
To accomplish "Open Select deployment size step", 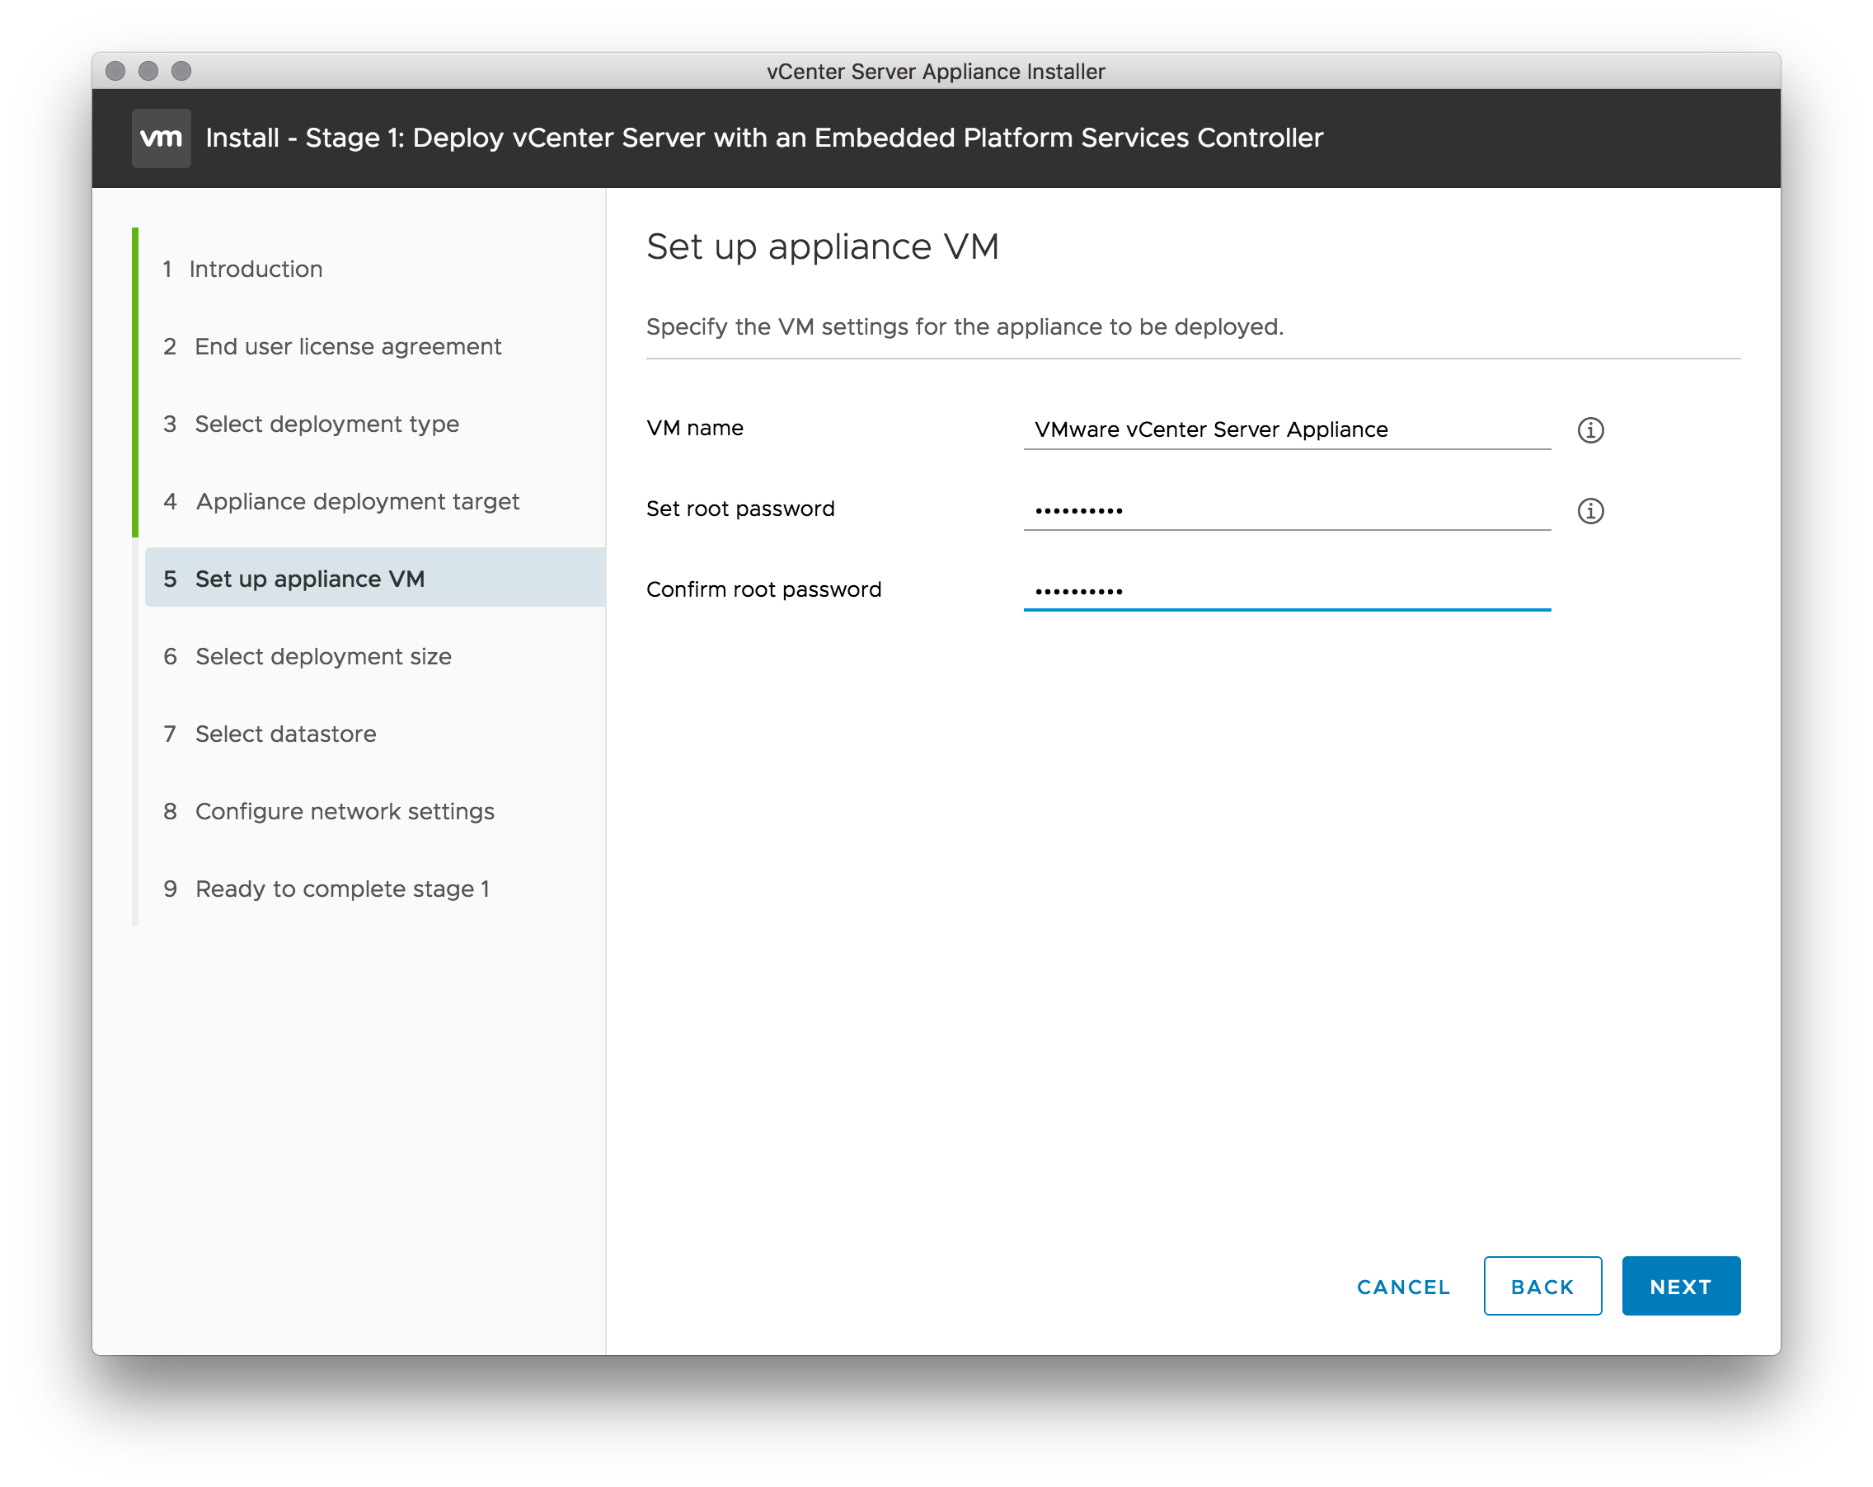I will pyautogui.click(x=323, y=657).
